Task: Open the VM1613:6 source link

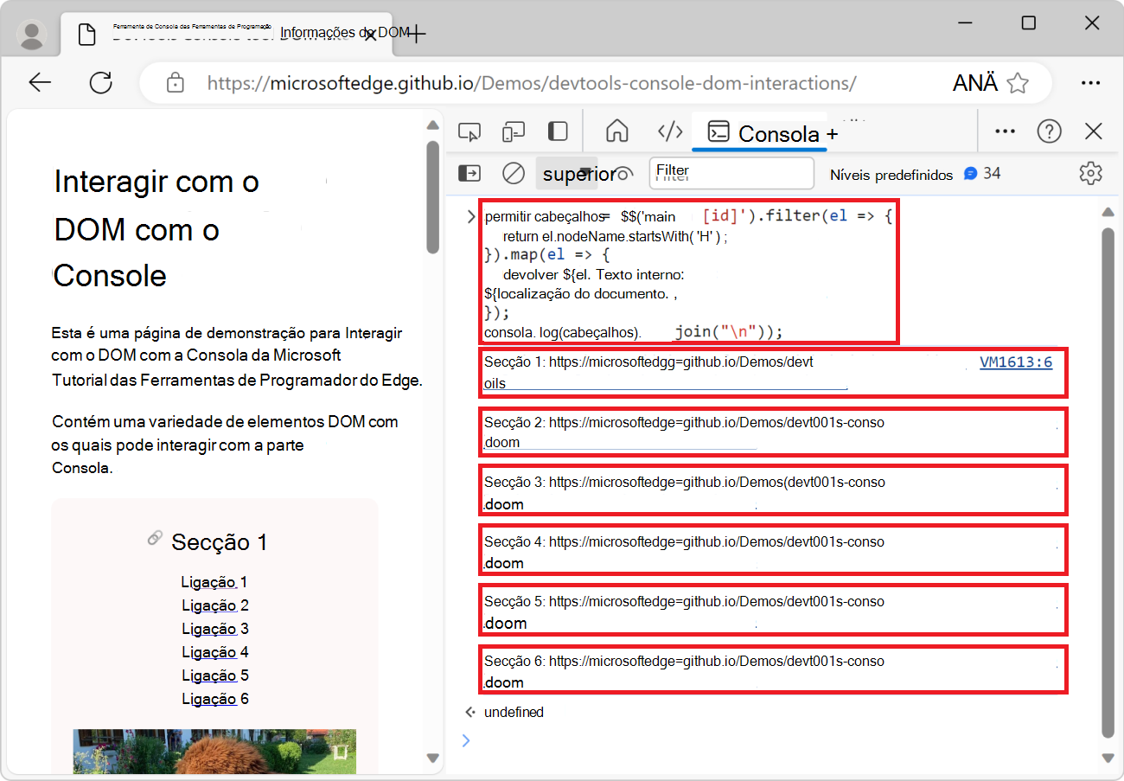Action: click(x=1016, y=362)
